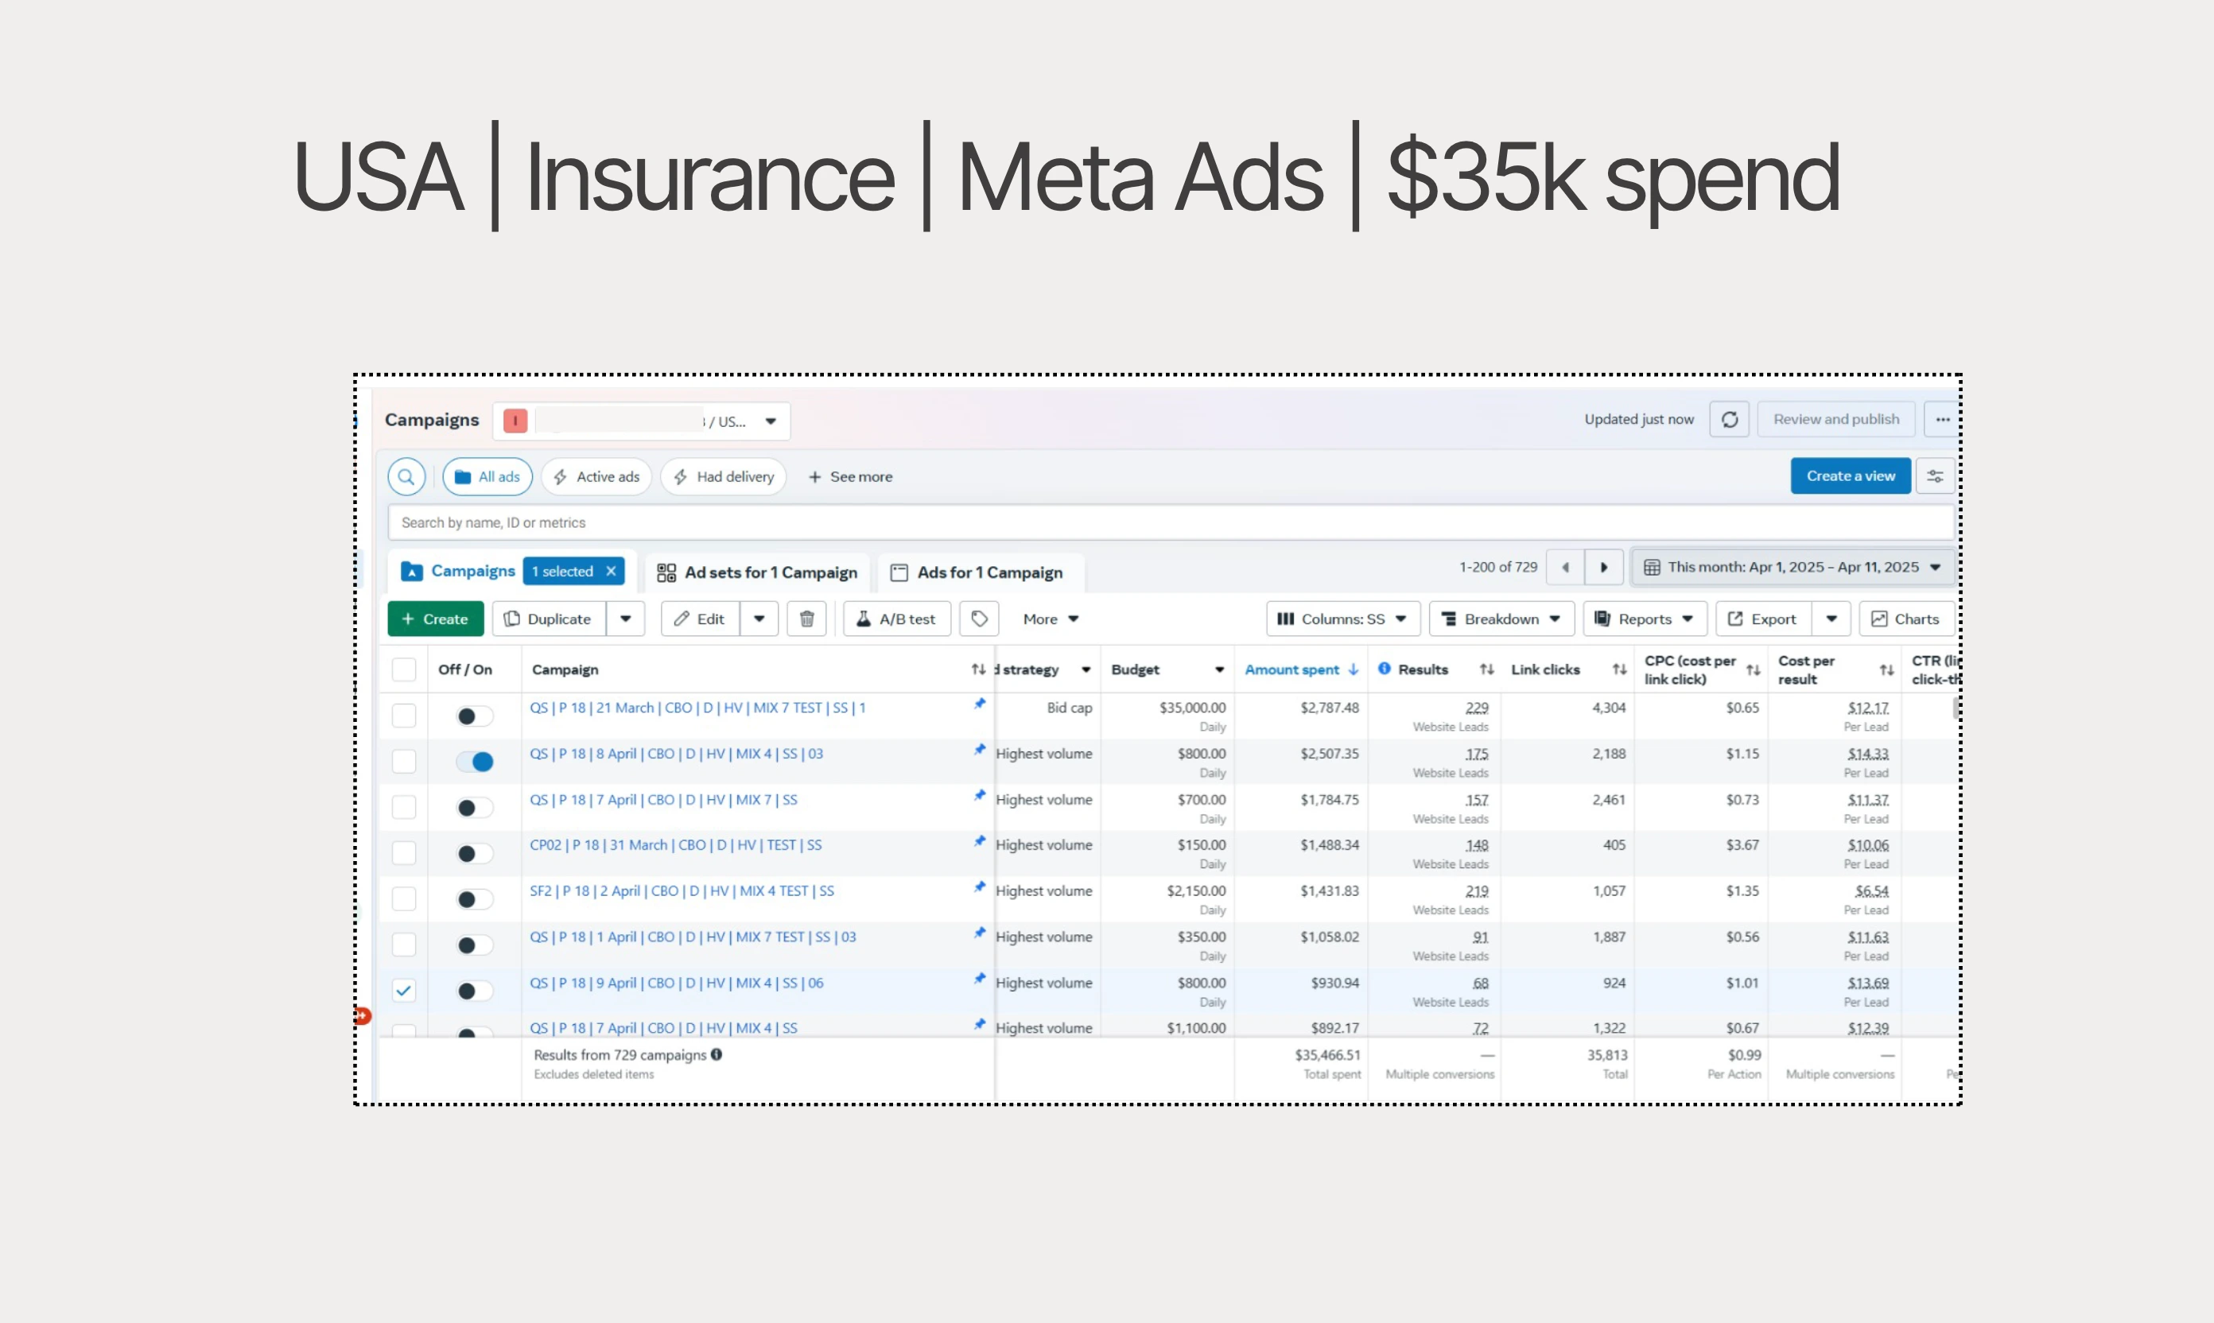Open the three-dot more options menu
This screenshot has height=1323, width=2214.
[x=1942, y=420]
